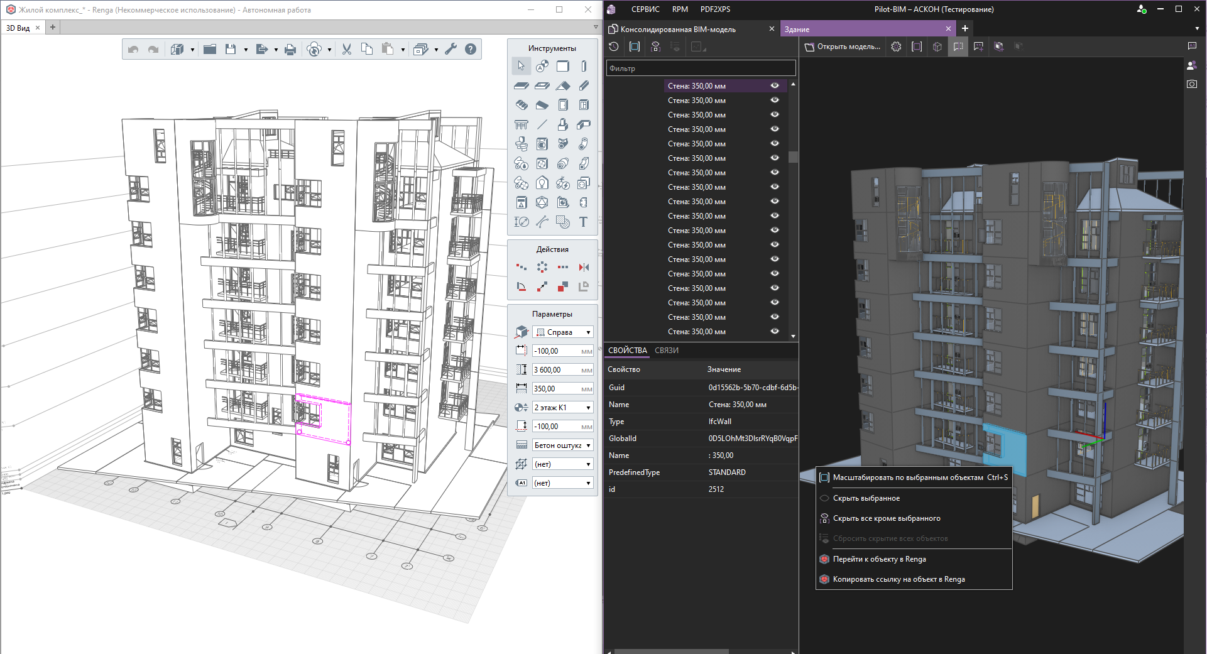Choose the Column tool in Renga tools

coord(584,66)
